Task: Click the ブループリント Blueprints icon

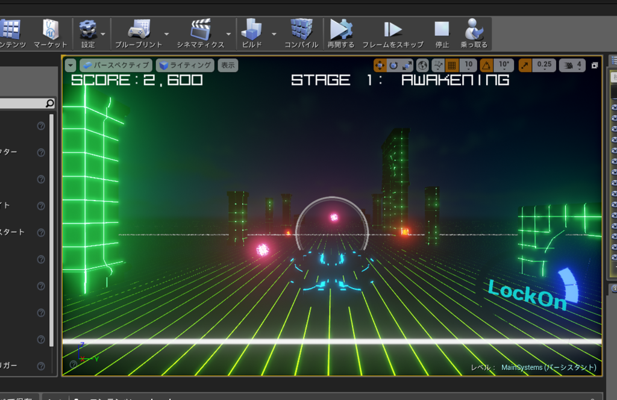Action: 139,33
